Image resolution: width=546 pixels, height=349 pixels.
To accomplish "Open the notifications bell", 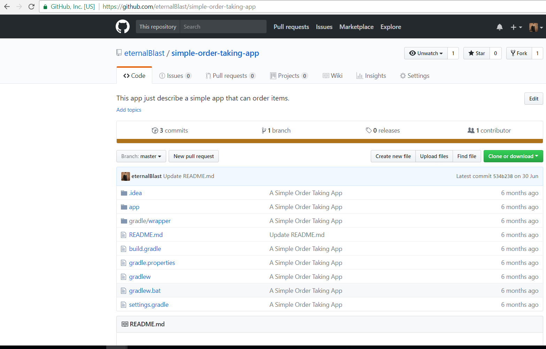I will [499, 27].
